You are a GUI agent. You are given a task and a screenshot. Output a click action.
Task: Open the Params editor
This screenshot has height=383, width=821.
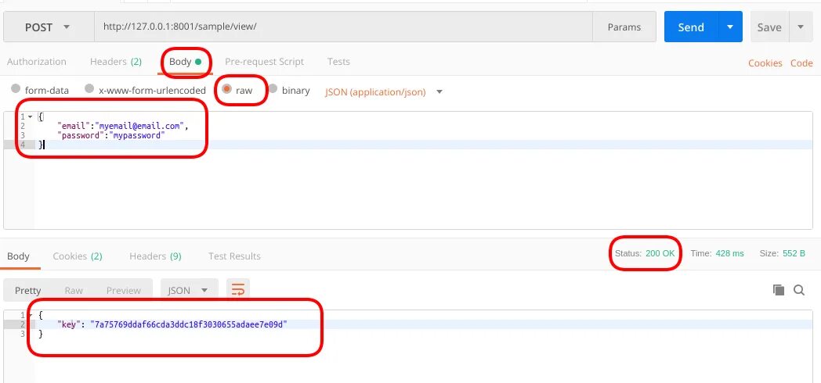tap(624, 27)
